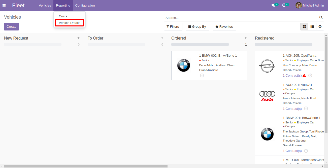
Task: Click the activity clock on 1-BMW-001 card
Action: pyautogui.click(x=306, y=151)
